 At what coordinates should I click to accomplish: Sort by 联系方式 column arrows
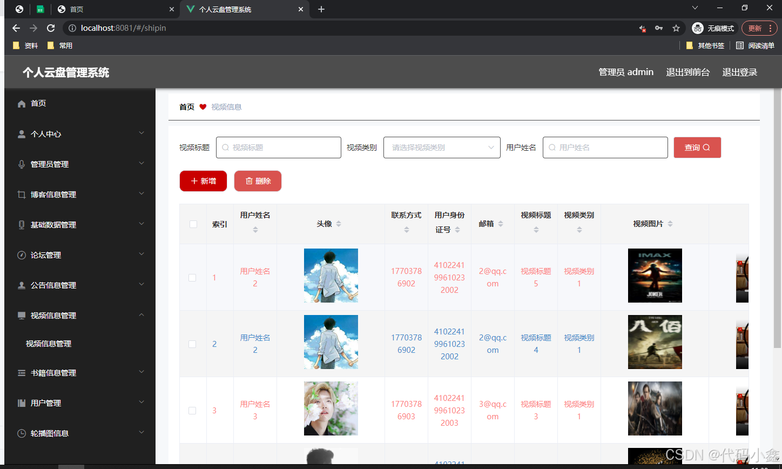pos(407,230)
